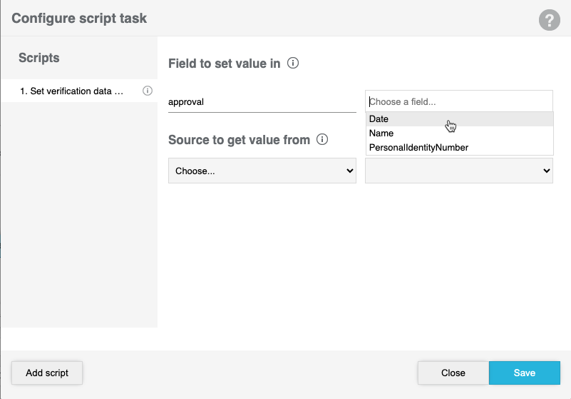The image size is (571, 399).
Task: Show info for Source to get value from
Action: point(322,139)
